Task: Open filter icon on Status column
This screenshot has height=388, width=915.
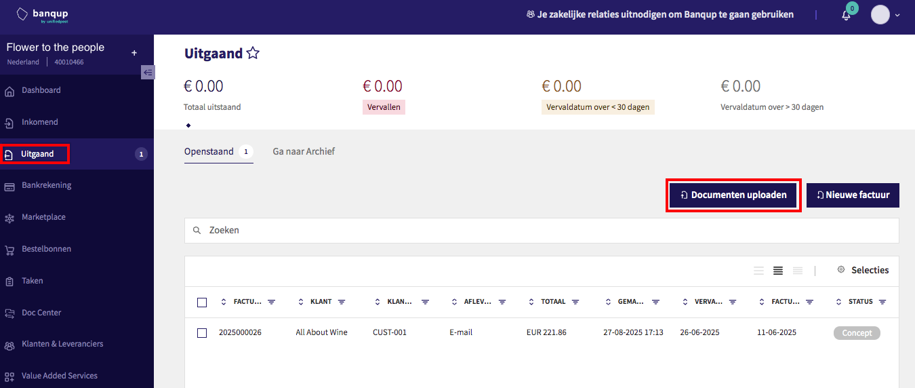Action: (882, 302)
